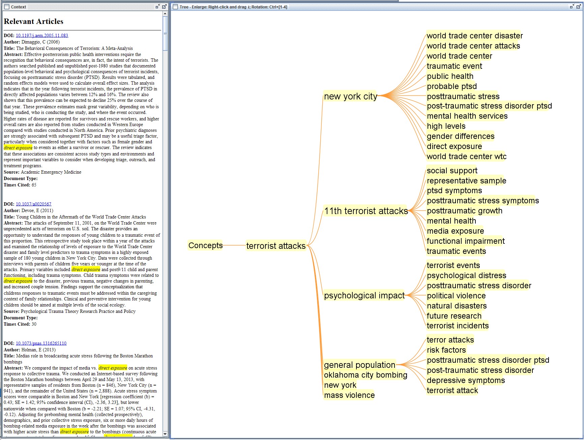Open DOI link 10.1197/j.aem.2005.11.083

tap(42, 35)
